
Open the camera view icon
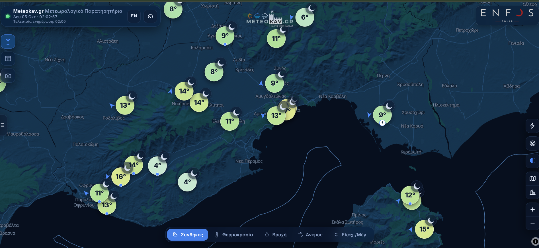pos(8,76)
